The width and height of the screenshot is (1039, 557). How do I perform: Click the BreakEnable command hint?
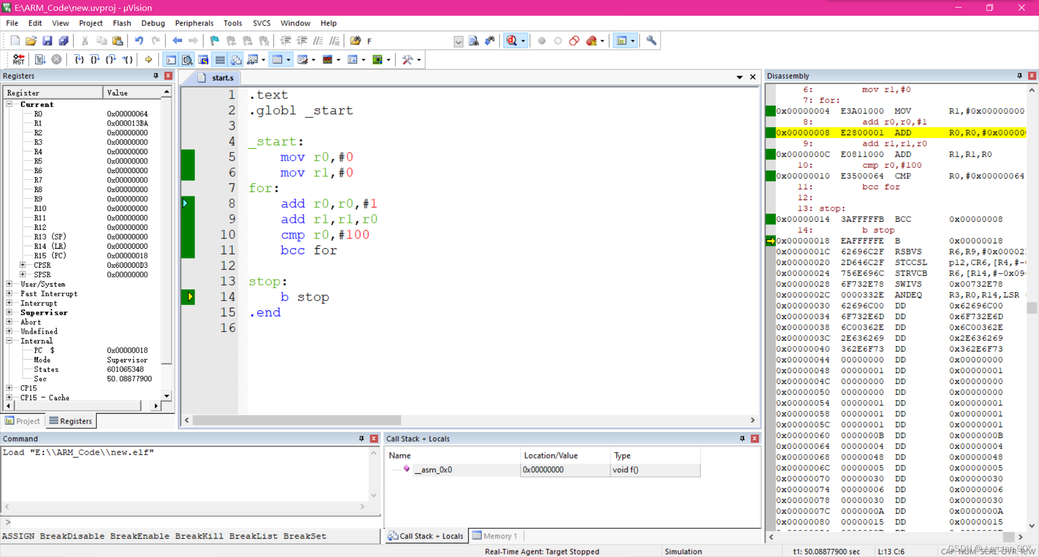(140, 536)
